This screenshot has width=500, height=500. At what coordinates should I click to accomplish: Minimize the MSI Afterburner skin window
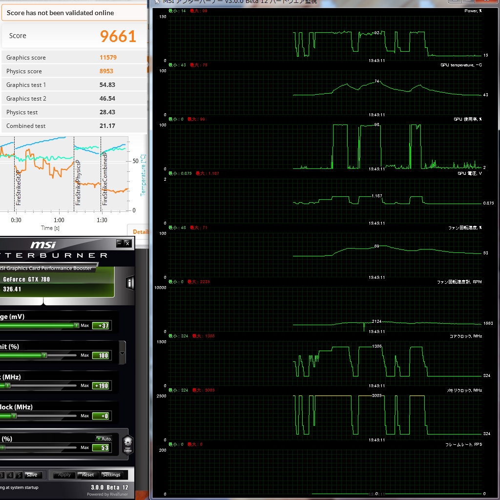[x=119, y=243]
